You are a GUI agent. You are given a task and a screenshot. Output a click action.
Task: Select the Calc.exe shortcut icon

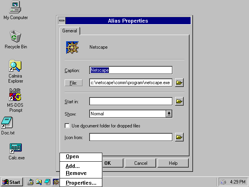(16, 148)
